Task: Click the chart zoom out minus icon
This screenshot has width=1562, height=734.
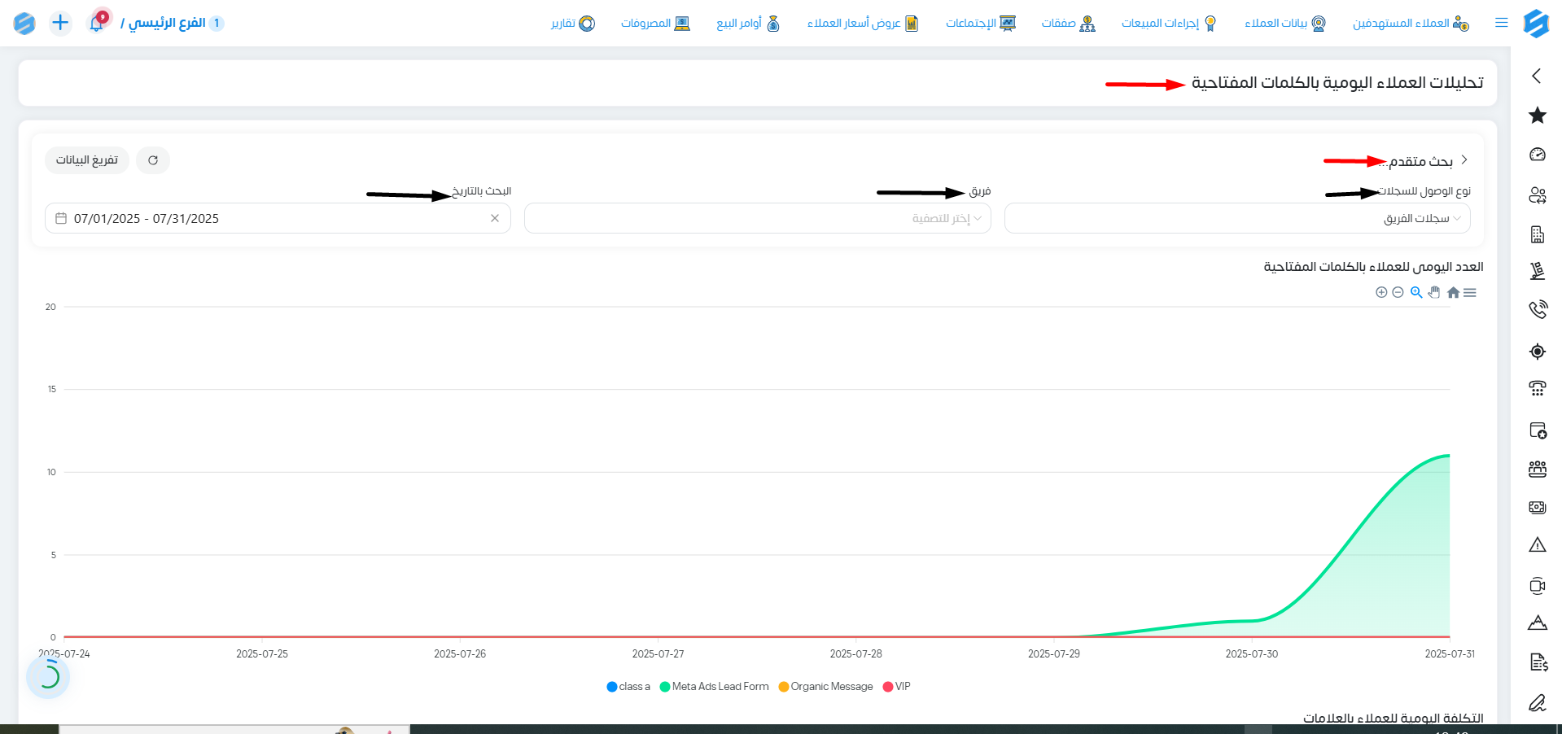Action: pyautogui.click(x=1398, y=292)
